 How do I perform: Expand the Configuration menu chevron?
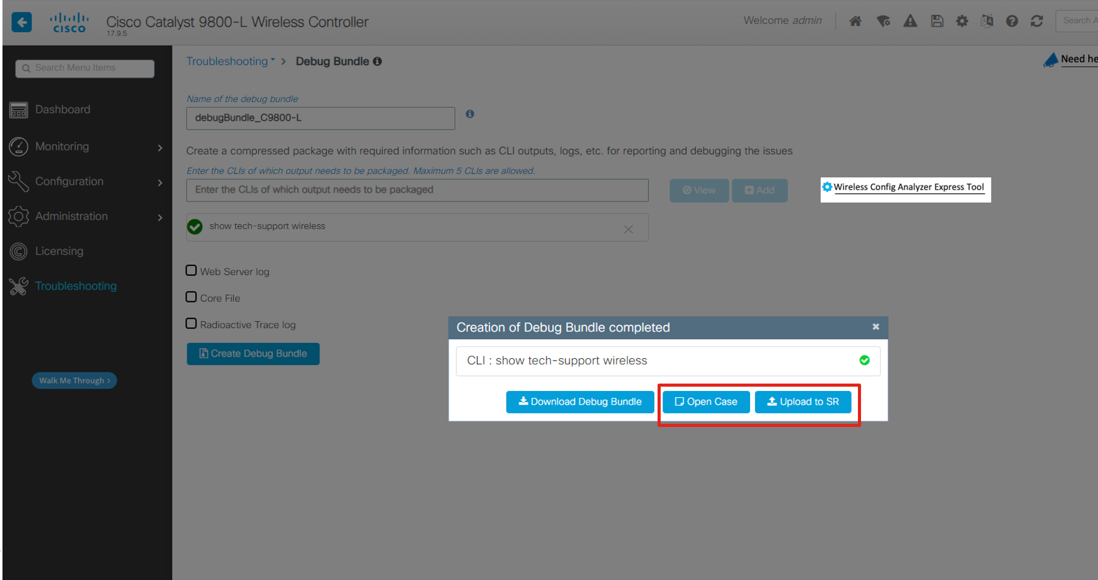click(160, 182)
